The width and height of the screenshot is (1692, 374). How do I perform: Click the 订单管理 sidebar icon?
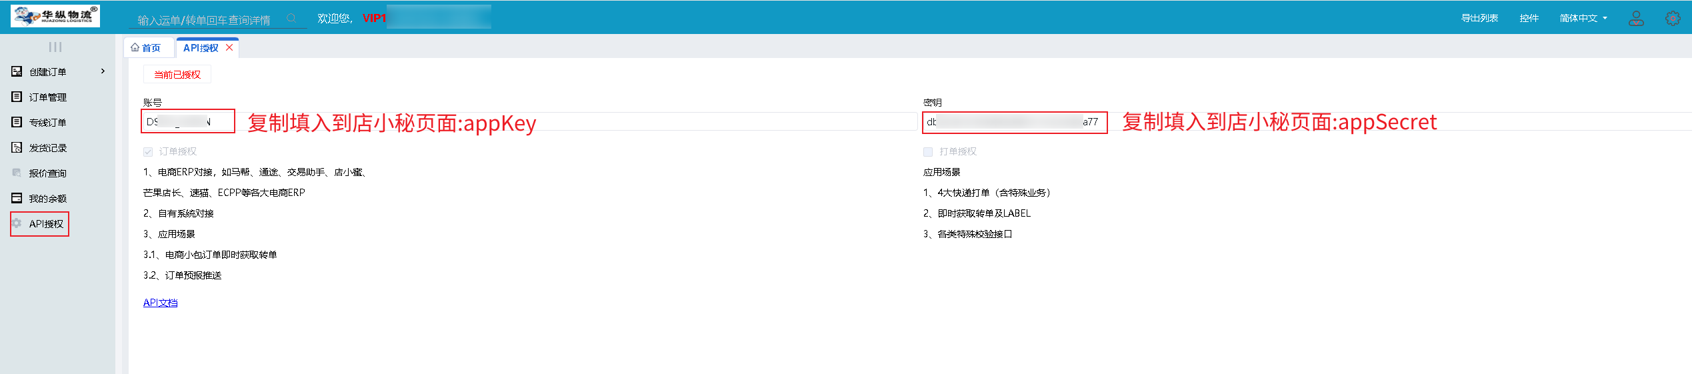17,97
